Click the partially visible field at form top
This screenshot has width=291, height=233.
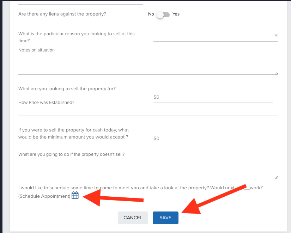pos(80,2)
